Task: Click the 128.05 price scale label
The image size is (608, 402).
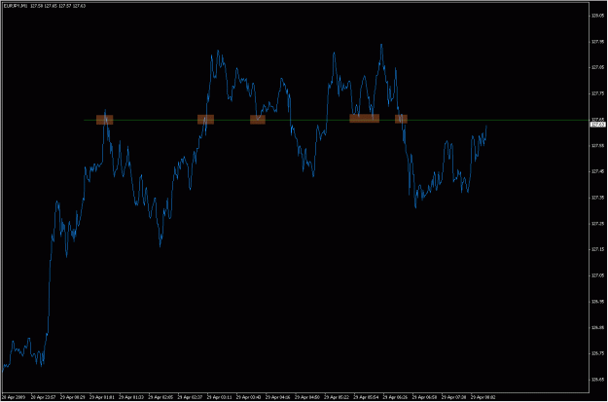Action: pos(596,16)
